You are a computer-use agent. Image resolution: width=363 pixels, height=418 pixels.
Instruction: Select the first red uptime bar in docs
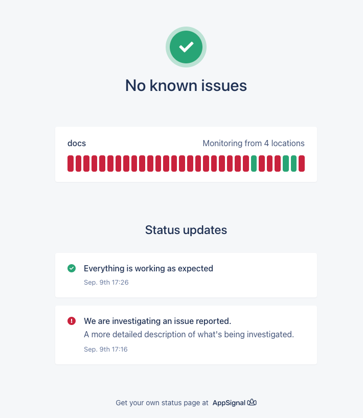71,164
